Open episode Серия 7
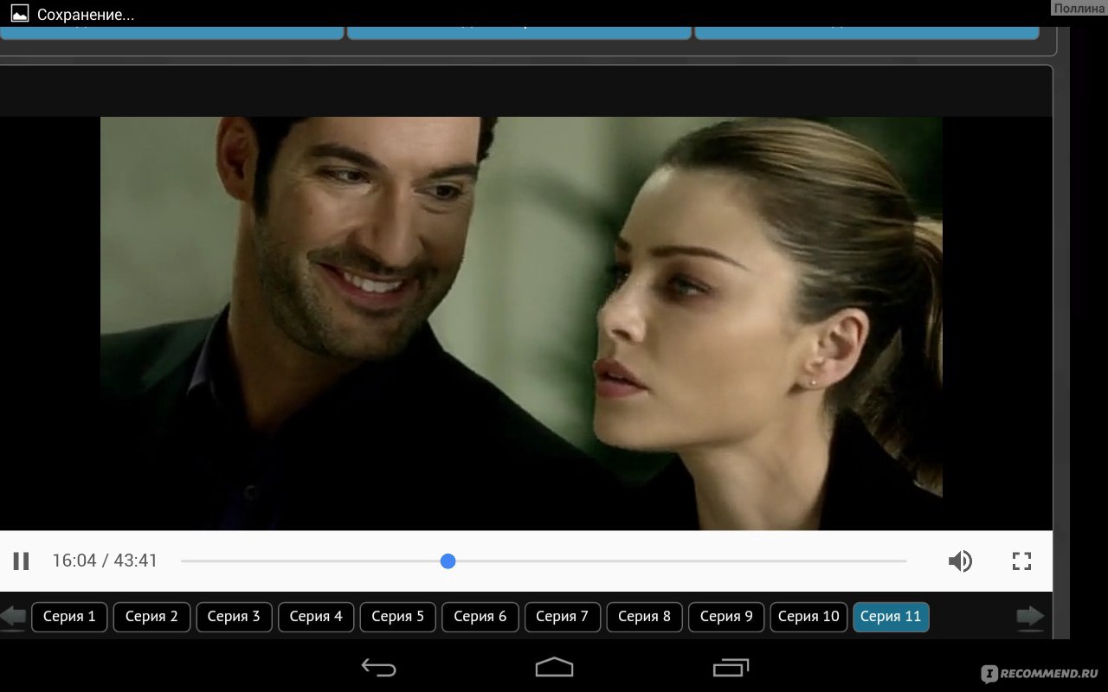The image size is (1108, 692). [x=562, y=617]
